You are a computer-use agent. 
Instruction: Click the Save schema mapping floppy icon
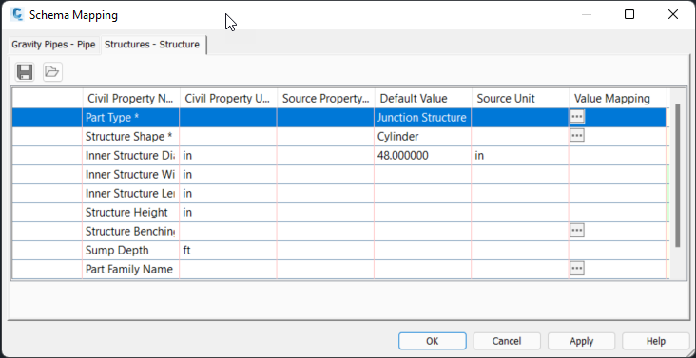pyautogui.click(x=25, y=72)
